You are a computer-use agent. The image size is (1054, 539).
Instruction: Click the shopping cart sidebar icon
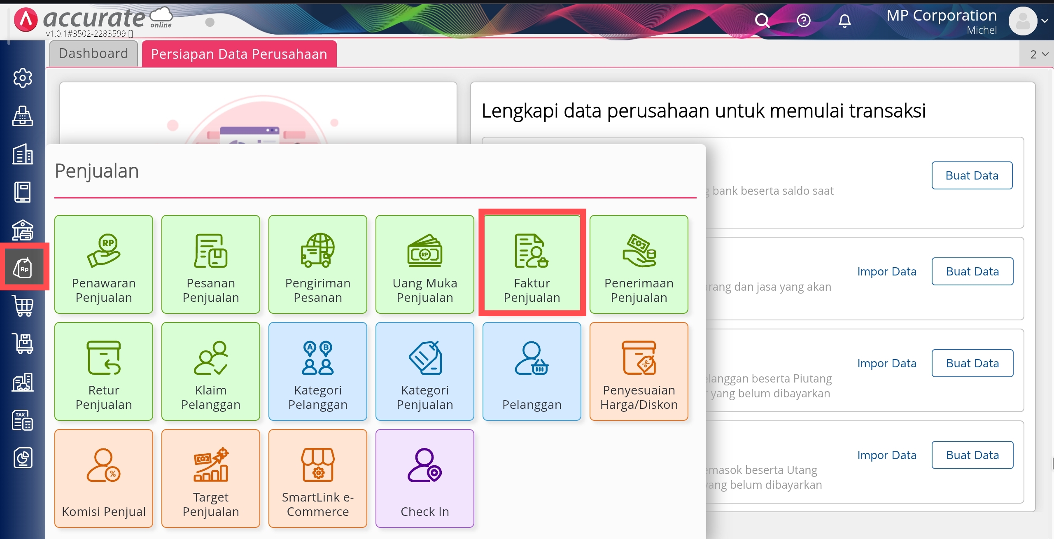(23, 306)
